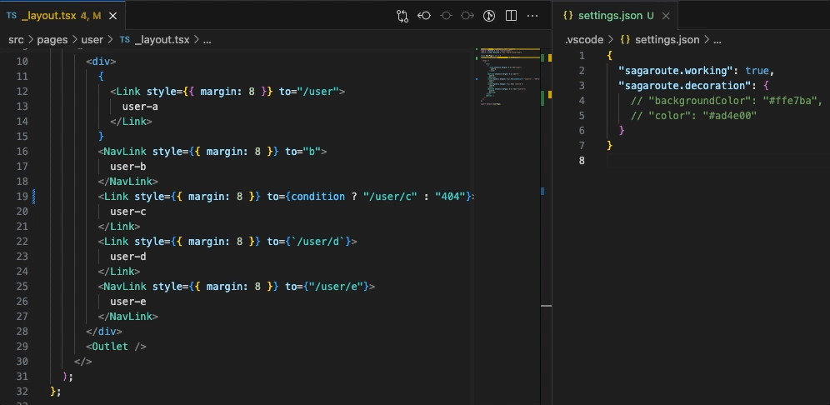830x405 pixels.
Task: Place cursor on user-d text
Action: point(128,256)
